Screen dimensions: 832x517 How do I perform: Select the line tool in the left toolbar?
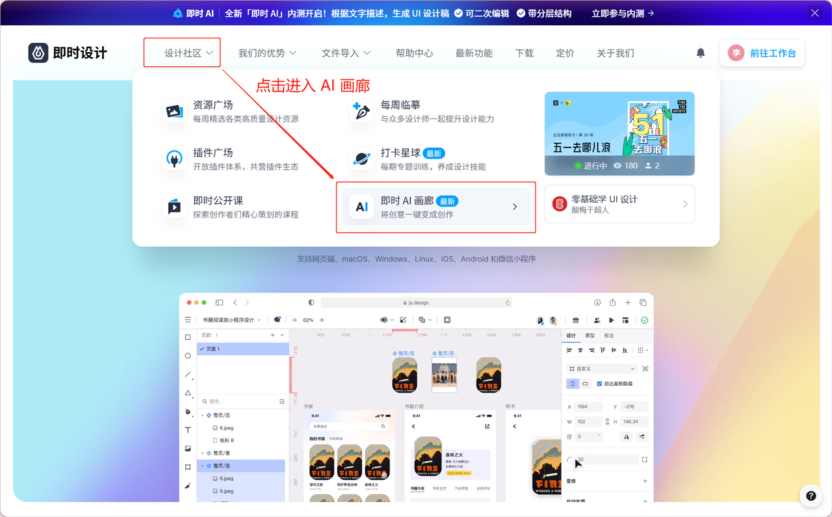[x=188, y=375]
